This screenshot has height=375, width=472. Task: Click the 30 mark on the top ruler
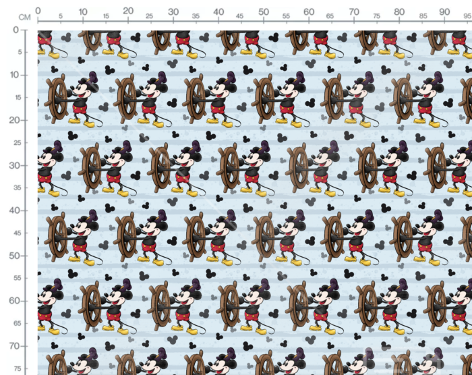tap(173, 11)
